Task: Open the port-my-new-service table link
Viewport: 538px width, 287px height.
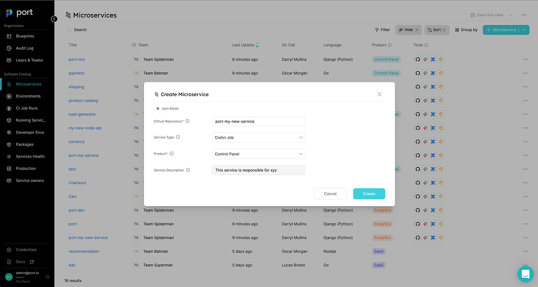Action: [88, 238]
